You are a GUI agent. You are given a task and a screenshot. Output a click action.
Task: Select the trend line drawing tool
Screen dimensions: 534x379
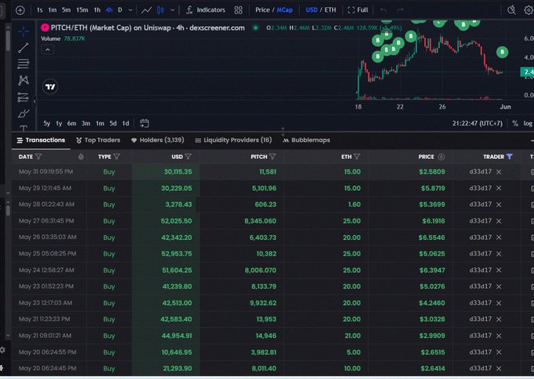(24, 48)
